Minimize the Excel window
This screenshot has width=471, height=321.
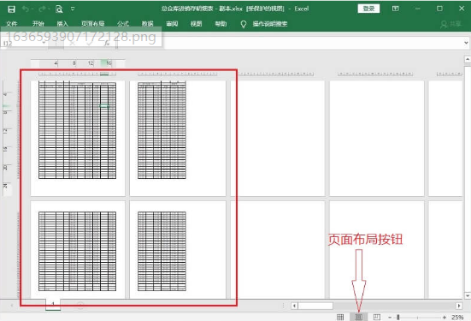(417, 9)
